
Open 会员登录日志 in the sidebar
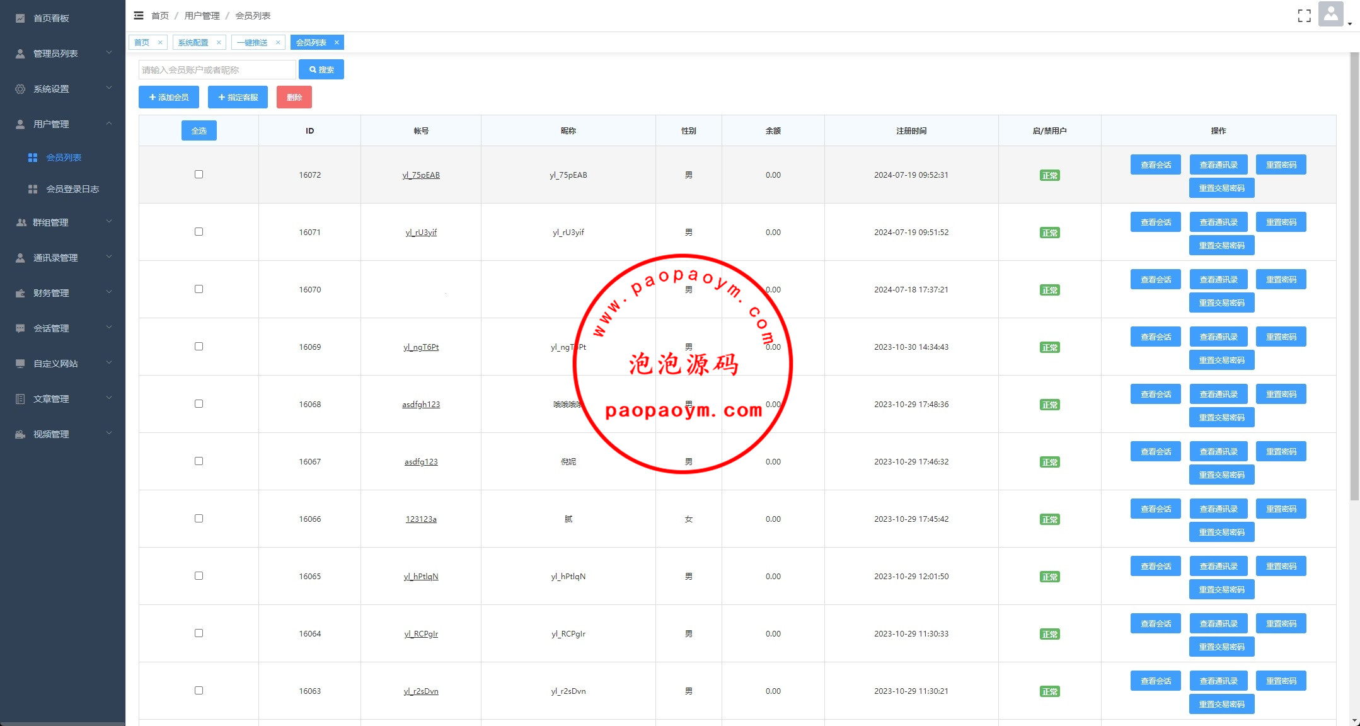coord(72,189)
